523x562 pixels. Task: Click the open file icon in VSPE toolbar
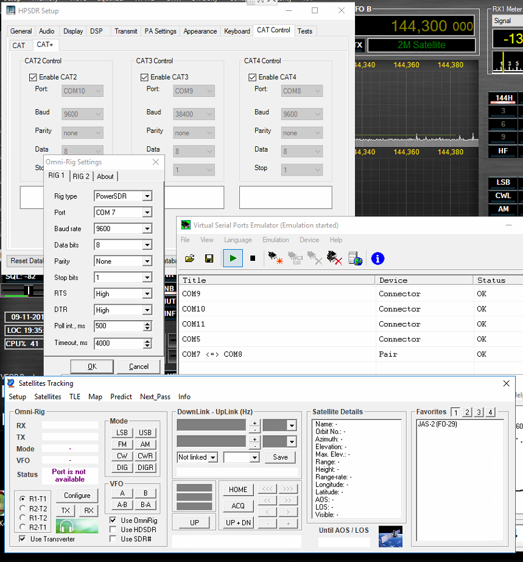coord(190,258)
